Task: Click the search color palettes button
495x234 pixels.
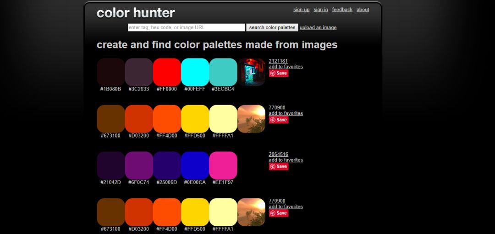Action: [x=272, y=27]
